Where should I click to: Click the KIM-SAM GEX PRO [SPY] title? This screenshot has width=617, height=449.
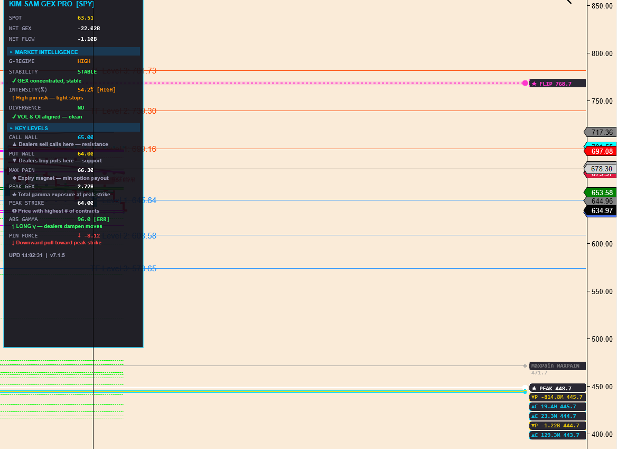point(51,4)
